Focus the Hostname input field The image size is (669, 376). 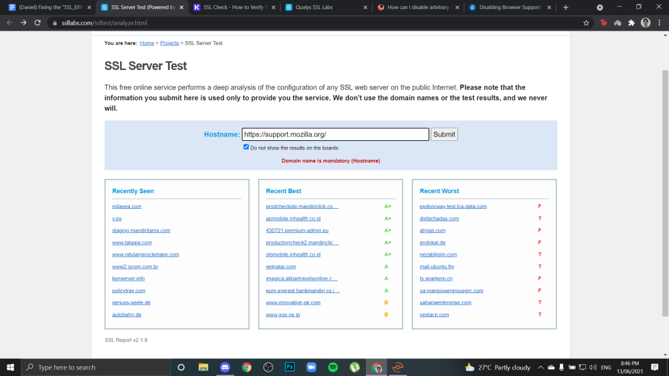tap(335, 134)
